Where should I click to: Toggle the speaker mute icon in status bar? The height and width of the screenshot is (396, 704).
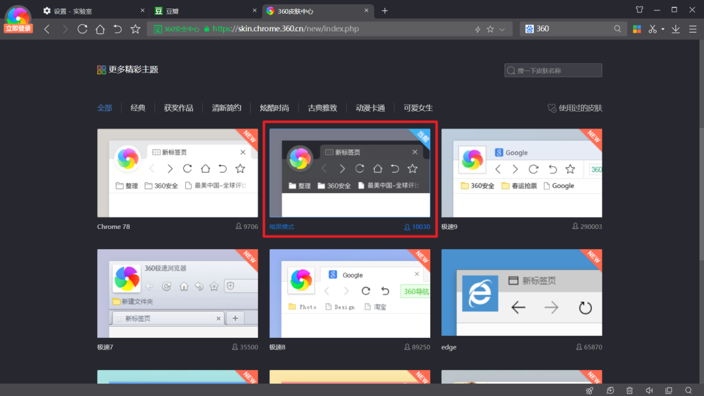[649, 390]
